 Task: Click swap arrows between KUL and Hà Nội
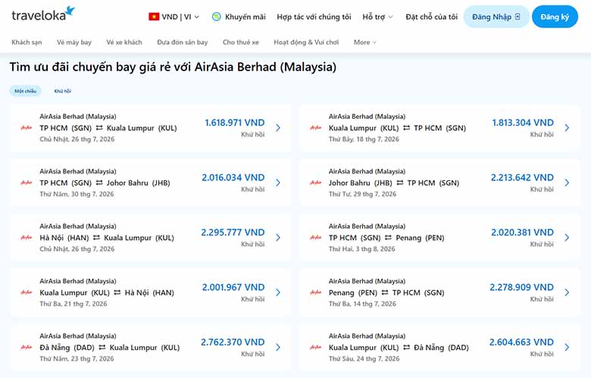117,292
